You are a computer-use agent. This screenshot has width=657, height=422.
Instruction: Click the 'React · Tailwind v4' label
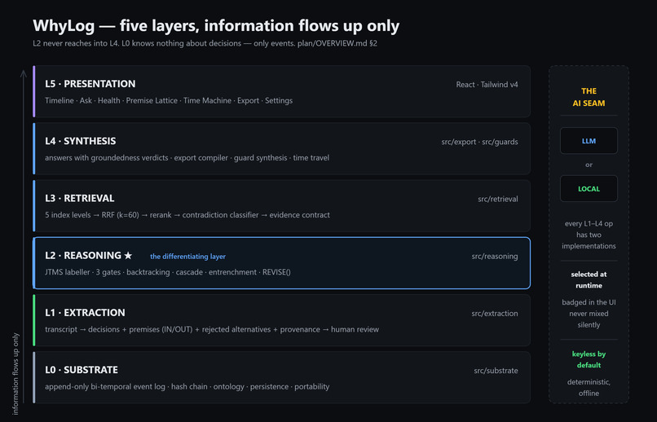tap(487, 85)
